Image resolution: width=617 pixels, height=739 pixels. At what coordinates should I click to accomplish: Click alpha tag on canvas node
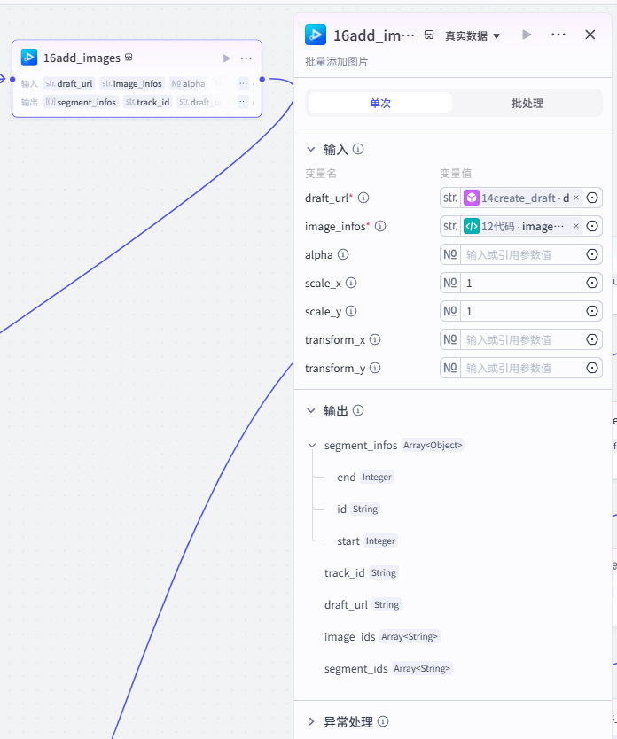[188, 83]
